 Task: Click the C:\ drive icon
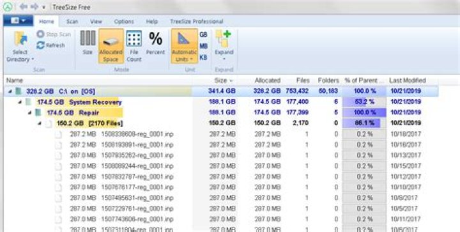click(19, 91)
